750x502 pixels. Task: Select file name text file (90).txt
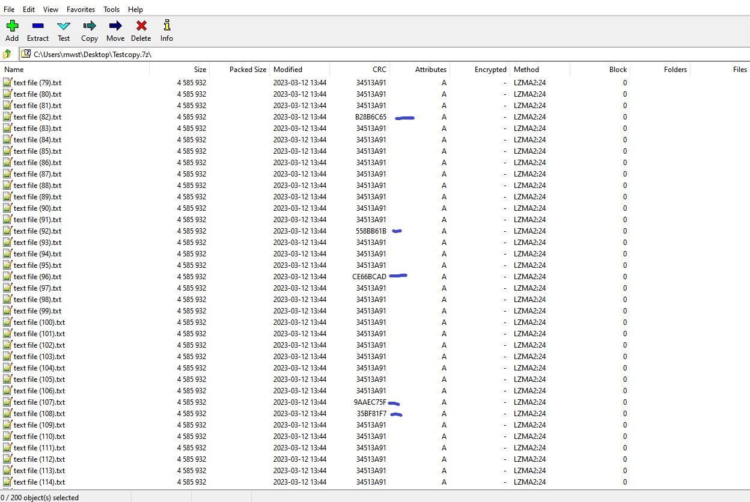point(37,208)
